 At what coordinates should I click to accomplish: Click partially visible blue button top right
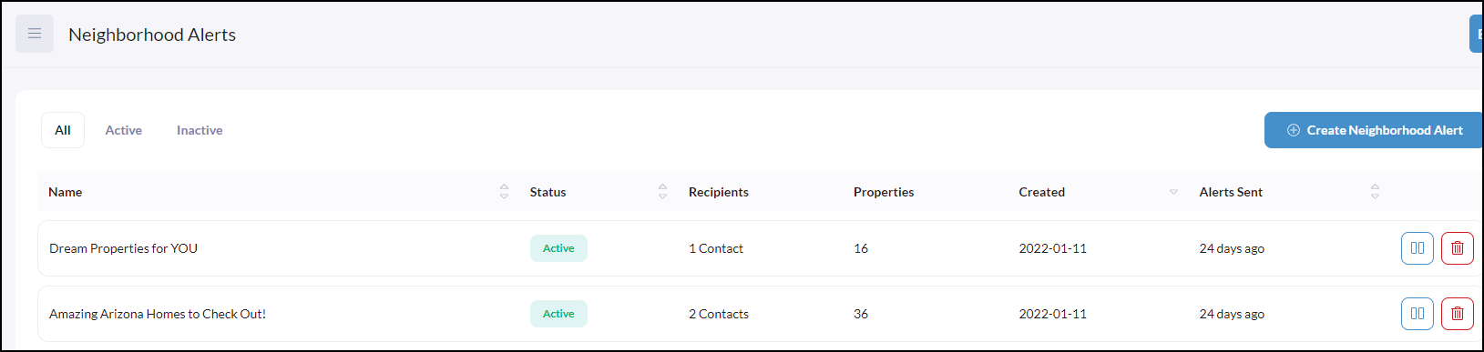coord(1477,34)
